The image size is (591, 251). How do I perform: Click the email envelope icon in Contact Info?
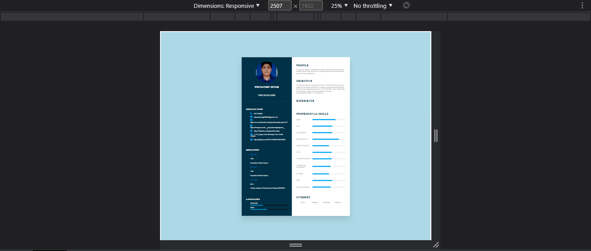coord(251,117)
